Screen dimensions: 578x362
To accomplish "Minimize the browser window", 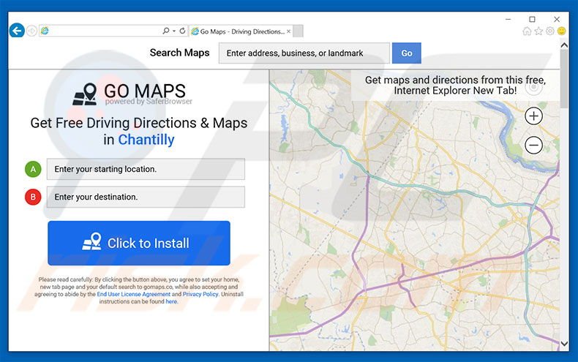I will point(508,19).
